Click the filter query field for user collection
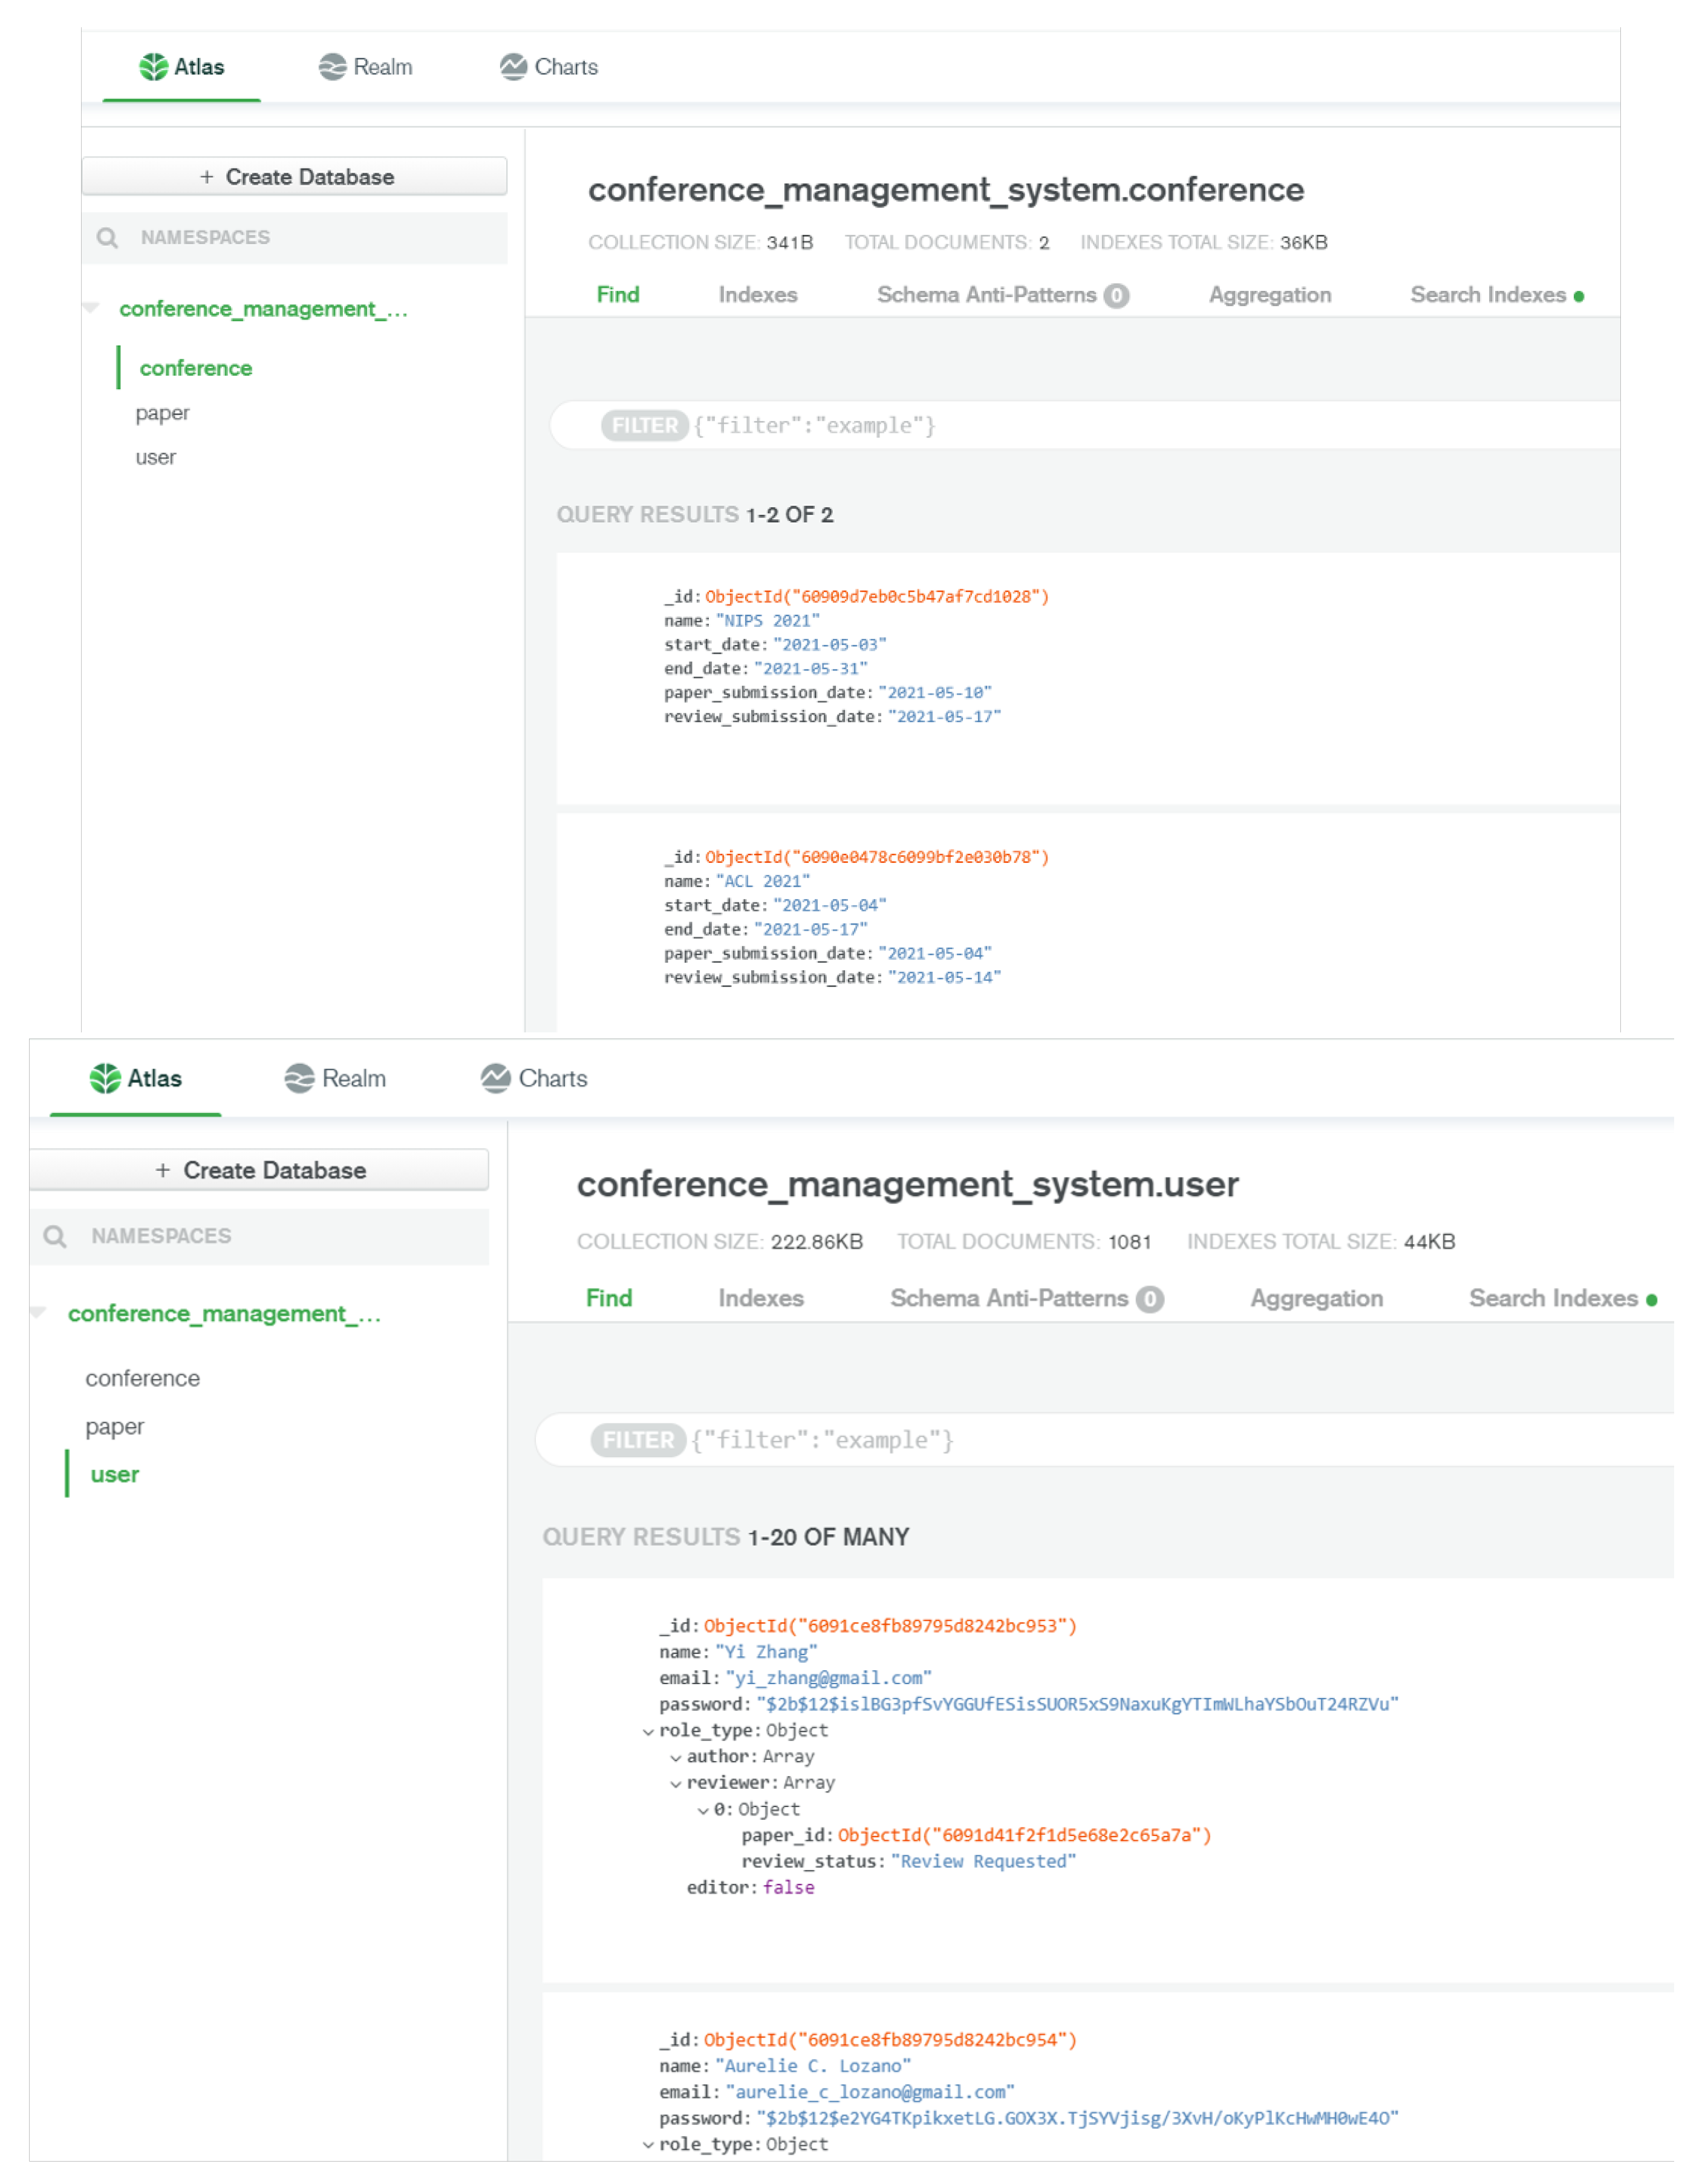The width and height of the screenshot is (1705, 2184). [1100, 1440]
